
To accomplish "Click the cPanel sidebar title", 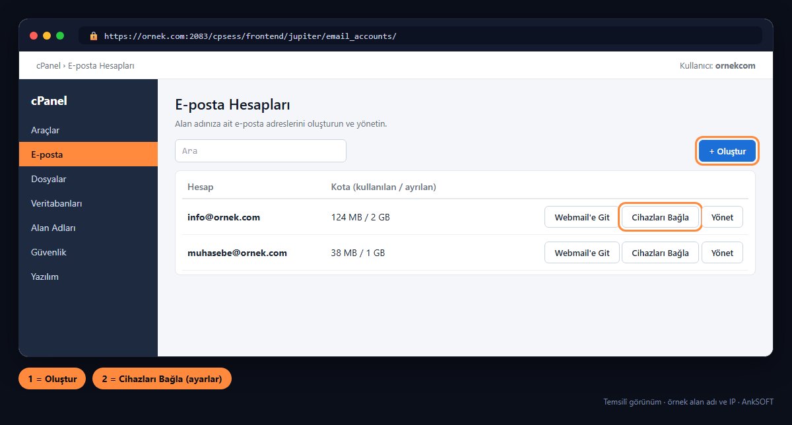I will pyautogui.click(x=49, y=101).
